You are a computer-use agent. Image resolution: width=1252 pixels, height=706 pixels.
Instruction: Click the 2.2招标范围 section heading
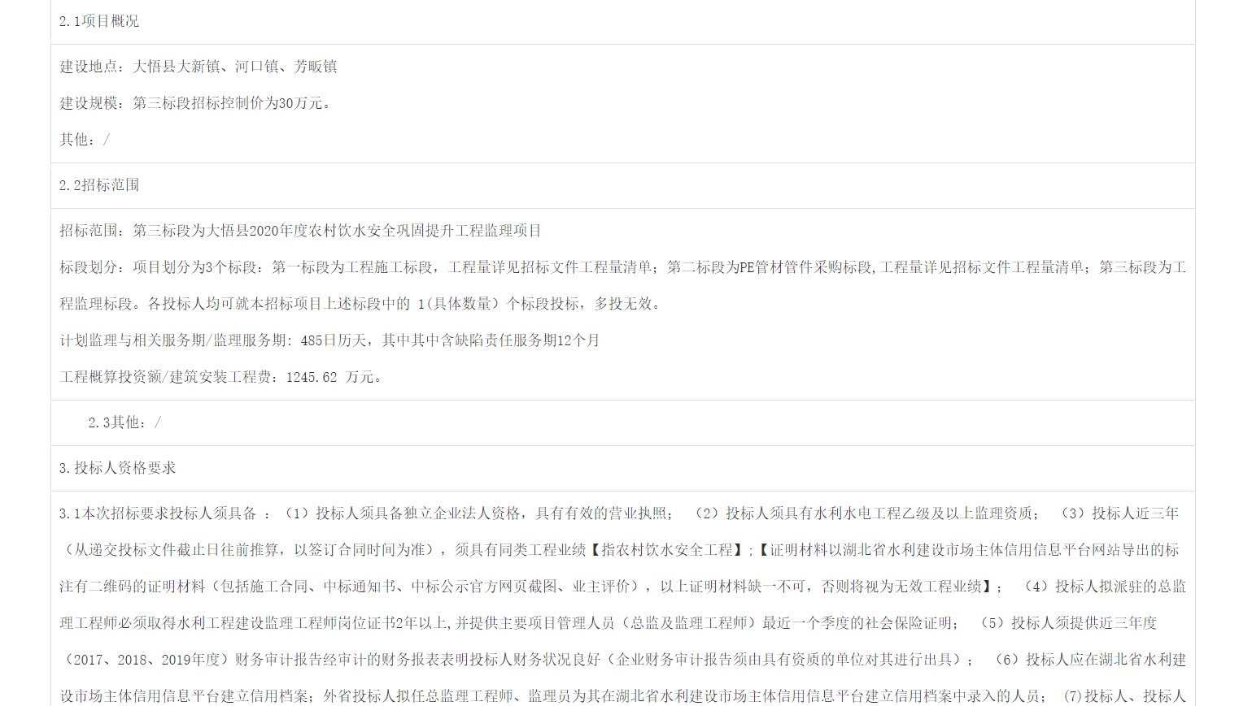(x=99, y=185)
